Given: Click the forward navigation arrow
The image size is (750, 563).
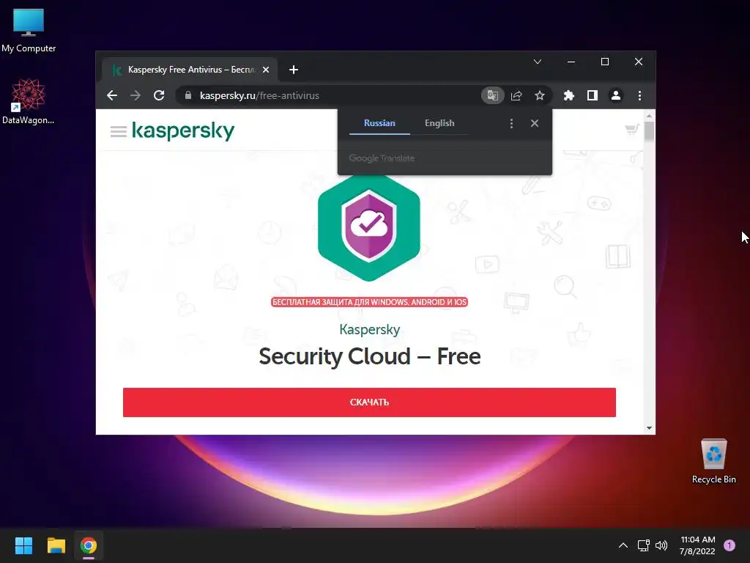Looking at the screenshot, I should click(x=135, y=95).
